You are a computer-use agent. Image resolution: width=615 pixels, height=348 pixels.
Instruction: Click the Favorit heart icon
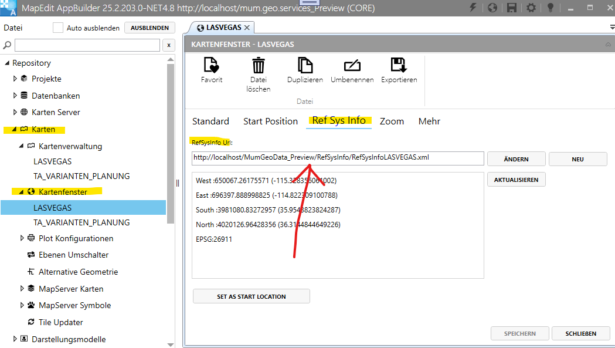[x=211, y=65]
